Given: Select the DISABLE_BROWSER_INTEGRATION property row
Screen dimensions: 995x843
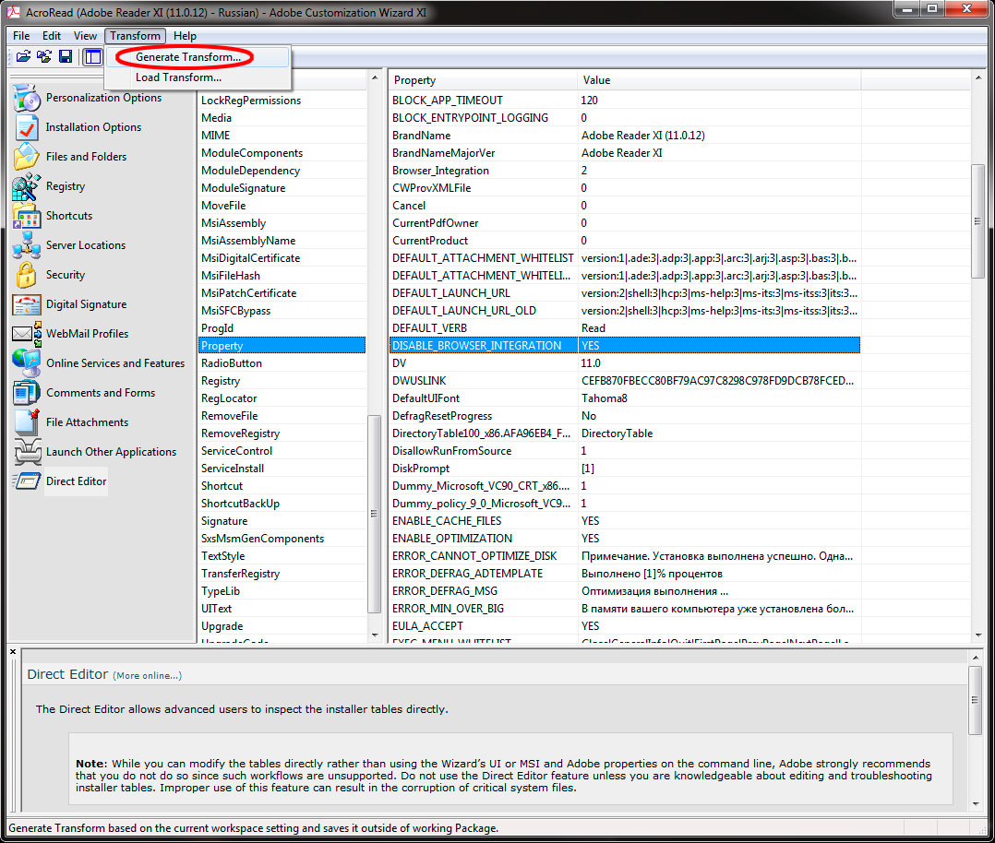Looking at the screenshot, I should click(x=624, y=346).
